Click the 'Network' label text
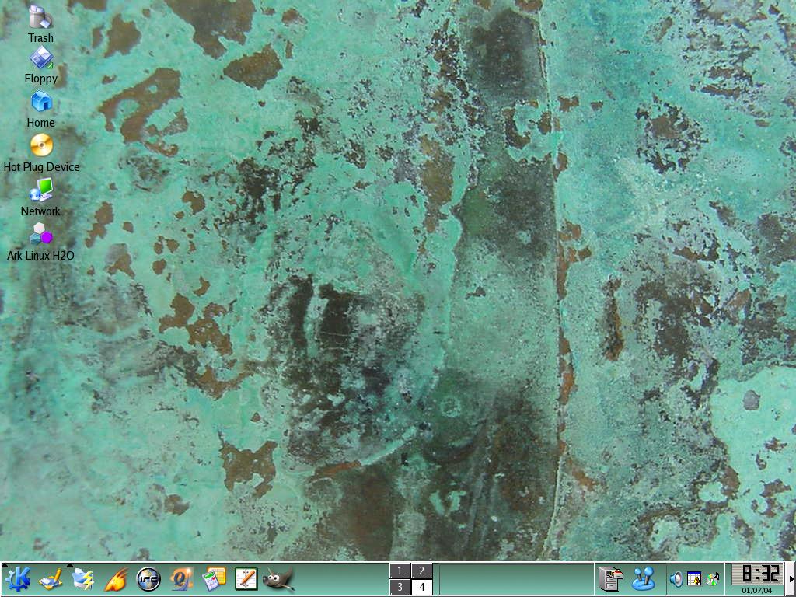The image size is (796, 597). coord(40,211)
